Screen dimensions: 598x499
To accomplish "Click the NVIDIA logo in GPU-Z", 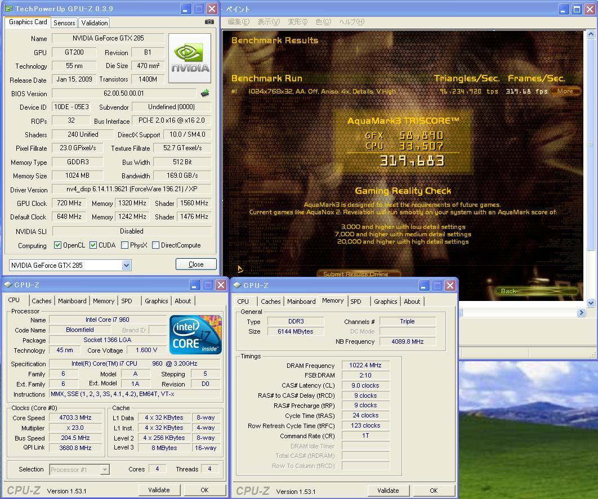I will pos(190,58).
